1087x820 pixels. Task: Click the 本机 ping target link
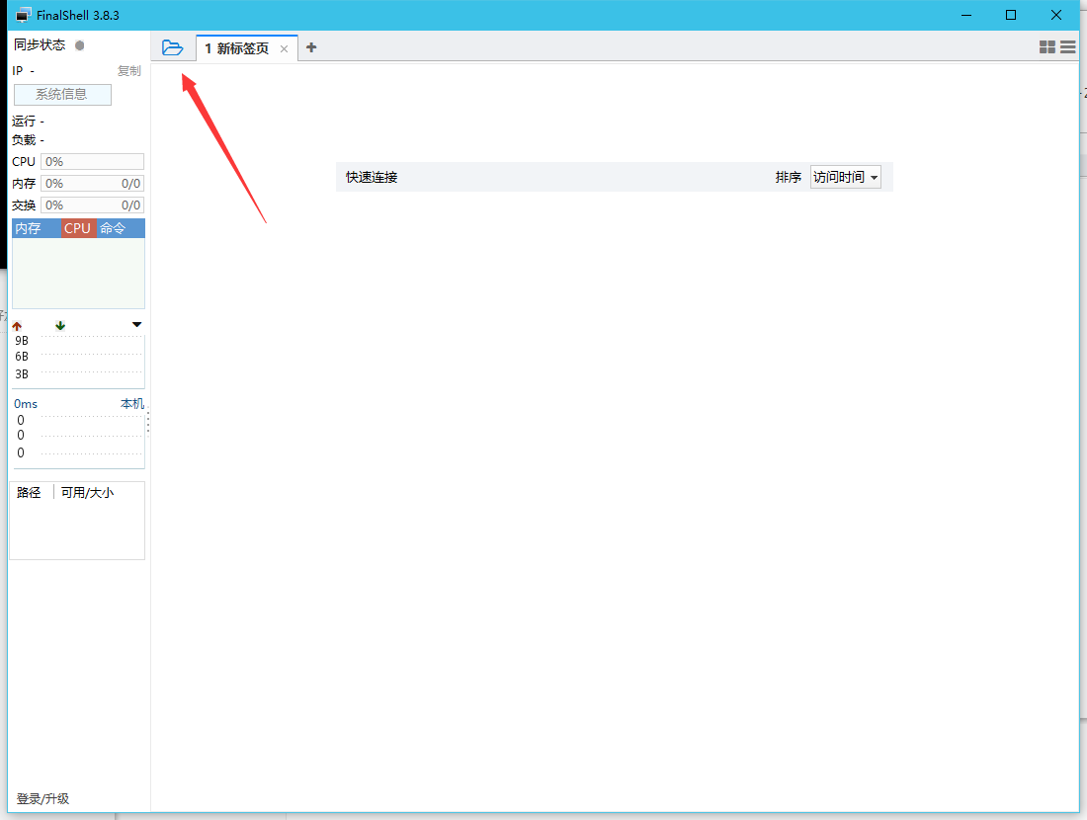132,404
